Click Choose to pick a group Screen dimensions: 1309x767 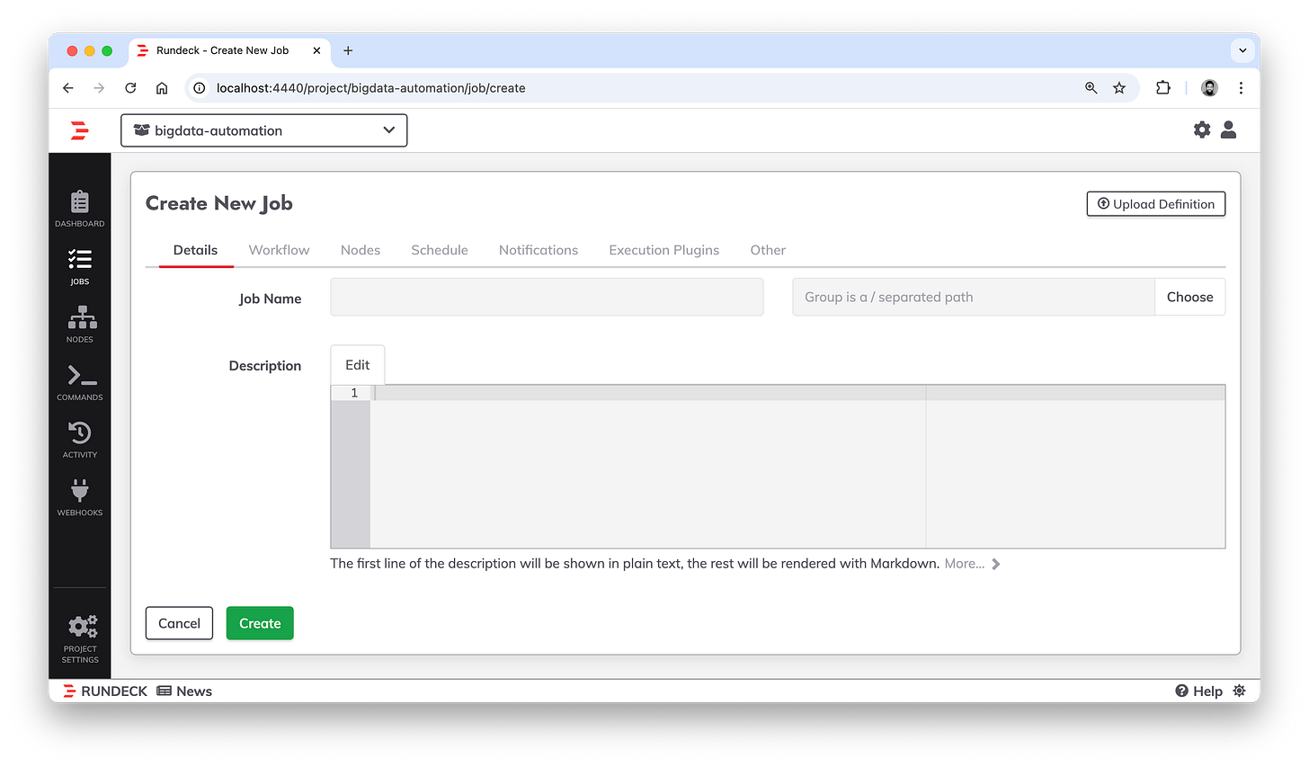[1189, 297]
